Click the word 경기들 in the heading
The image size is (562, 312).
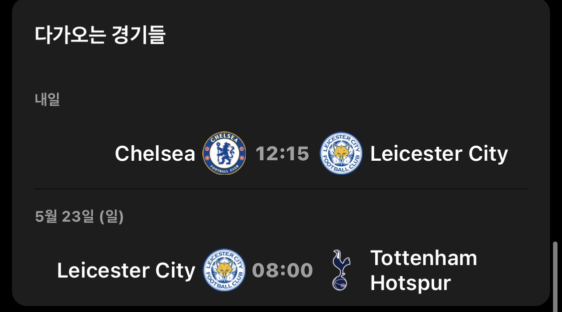coord(138,35)
